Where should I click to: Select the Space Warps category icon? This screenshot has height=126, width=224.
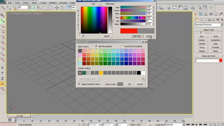pos(218,20)
